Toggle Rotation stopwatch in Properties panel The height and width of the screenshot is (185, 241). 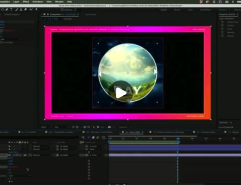(x=222, y=32)
